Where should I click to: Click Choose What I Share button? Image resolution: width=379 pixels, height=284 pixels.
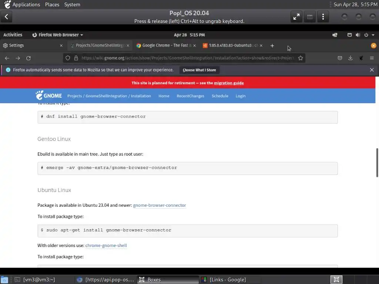point(199,70)
